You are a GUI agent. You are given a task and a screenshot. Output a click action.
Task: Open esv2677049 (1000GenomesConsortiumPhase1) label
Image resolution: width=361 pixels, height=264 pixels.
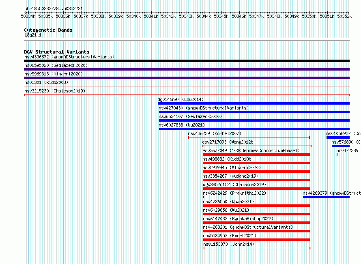click(251, 150)
